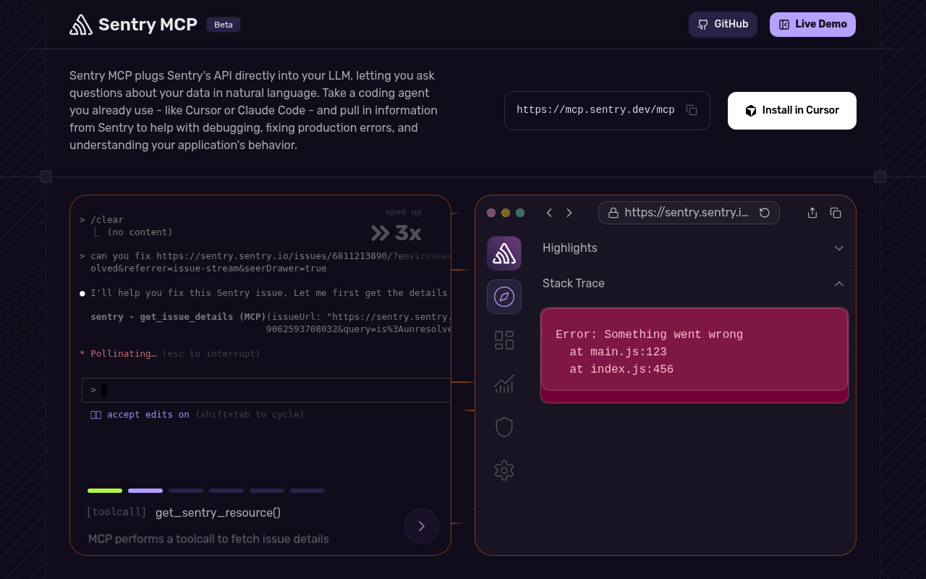The height and width of the screenshot is (579, 926).
Task: Advance to the next demo step
Action: click(422, 526)
